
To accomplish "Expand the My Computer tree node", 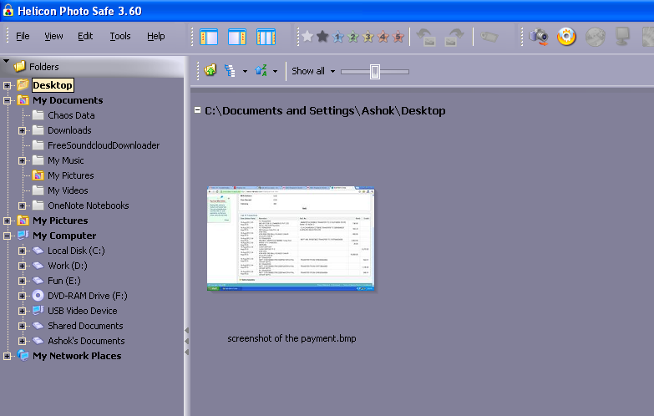I will tap(8, 236).
